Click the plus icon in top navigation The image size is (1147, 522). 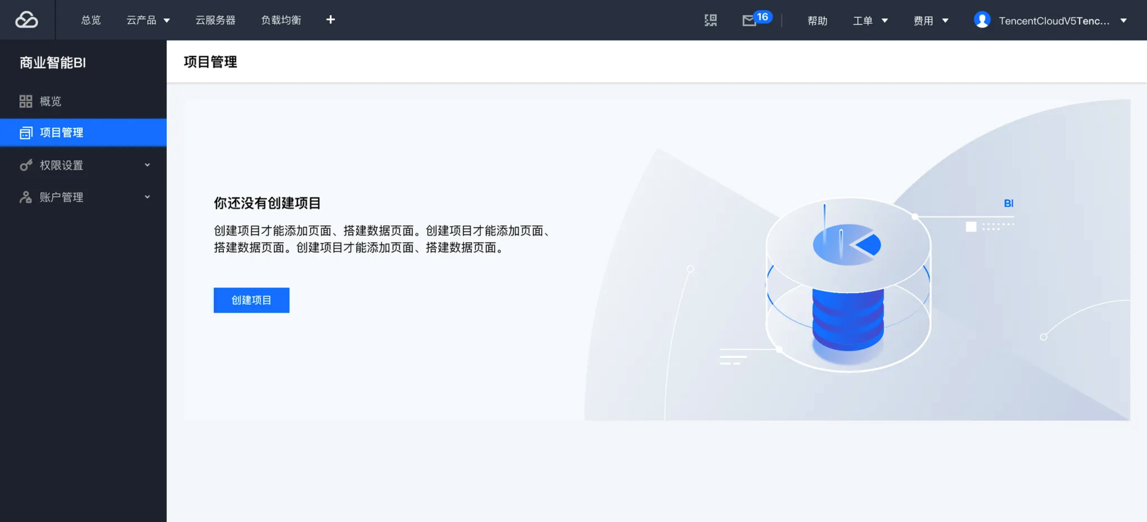tap(330, 20)
